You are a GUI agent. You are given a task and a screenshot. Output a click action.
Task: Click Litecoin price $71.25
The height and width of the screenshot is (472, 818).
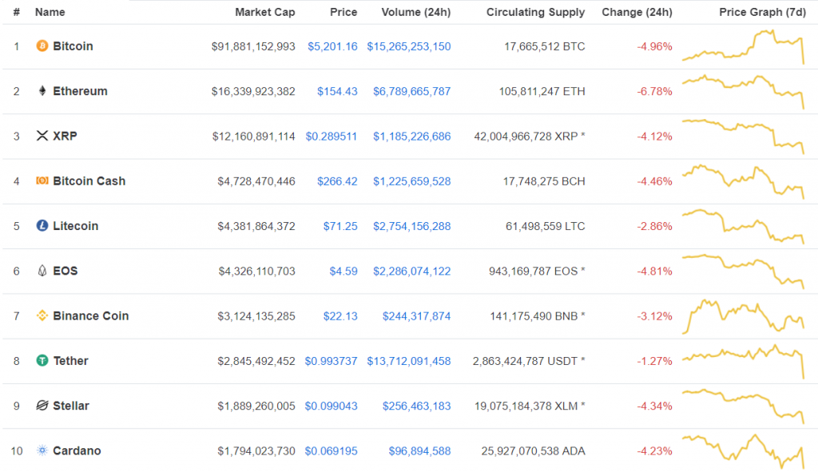click(340, 226)
